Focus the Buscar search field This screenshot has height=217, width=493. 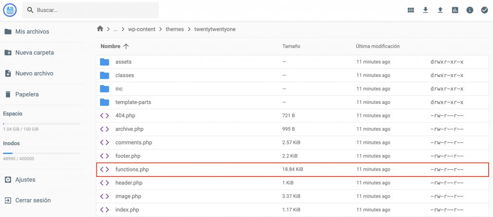tap(96, 10)
